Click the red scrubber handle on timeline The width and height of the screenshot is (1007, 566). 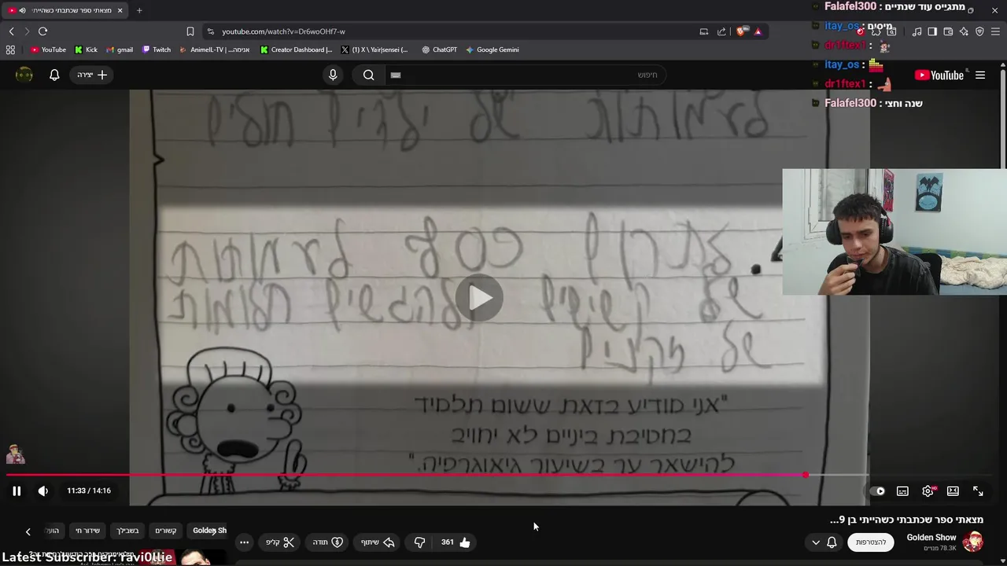[x=805, y=475]
